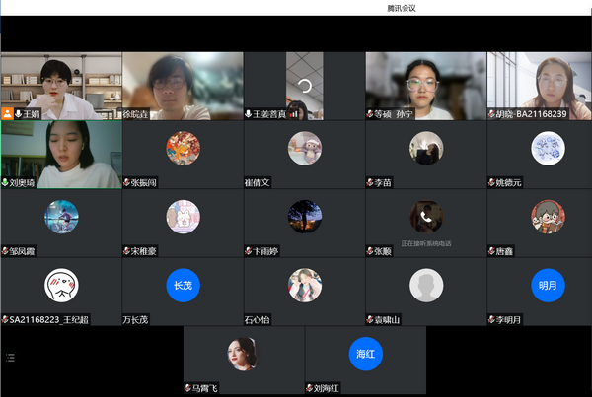The width and height of the screenshot is (592, 397).
Task: Click the orange host badge beside 王娟
Action: [x=7, y=114]
